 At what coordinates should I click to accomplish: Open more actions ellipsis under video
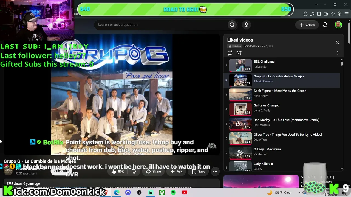[x=215, y=172]
